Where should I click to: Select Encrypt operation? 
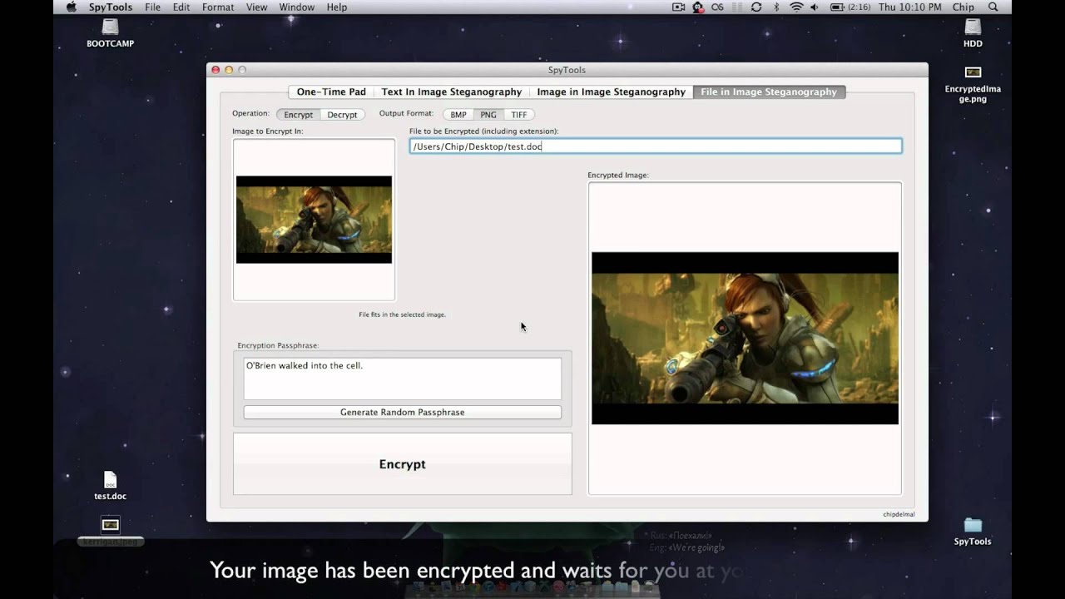pyautogui.click(x=299, y=115)
